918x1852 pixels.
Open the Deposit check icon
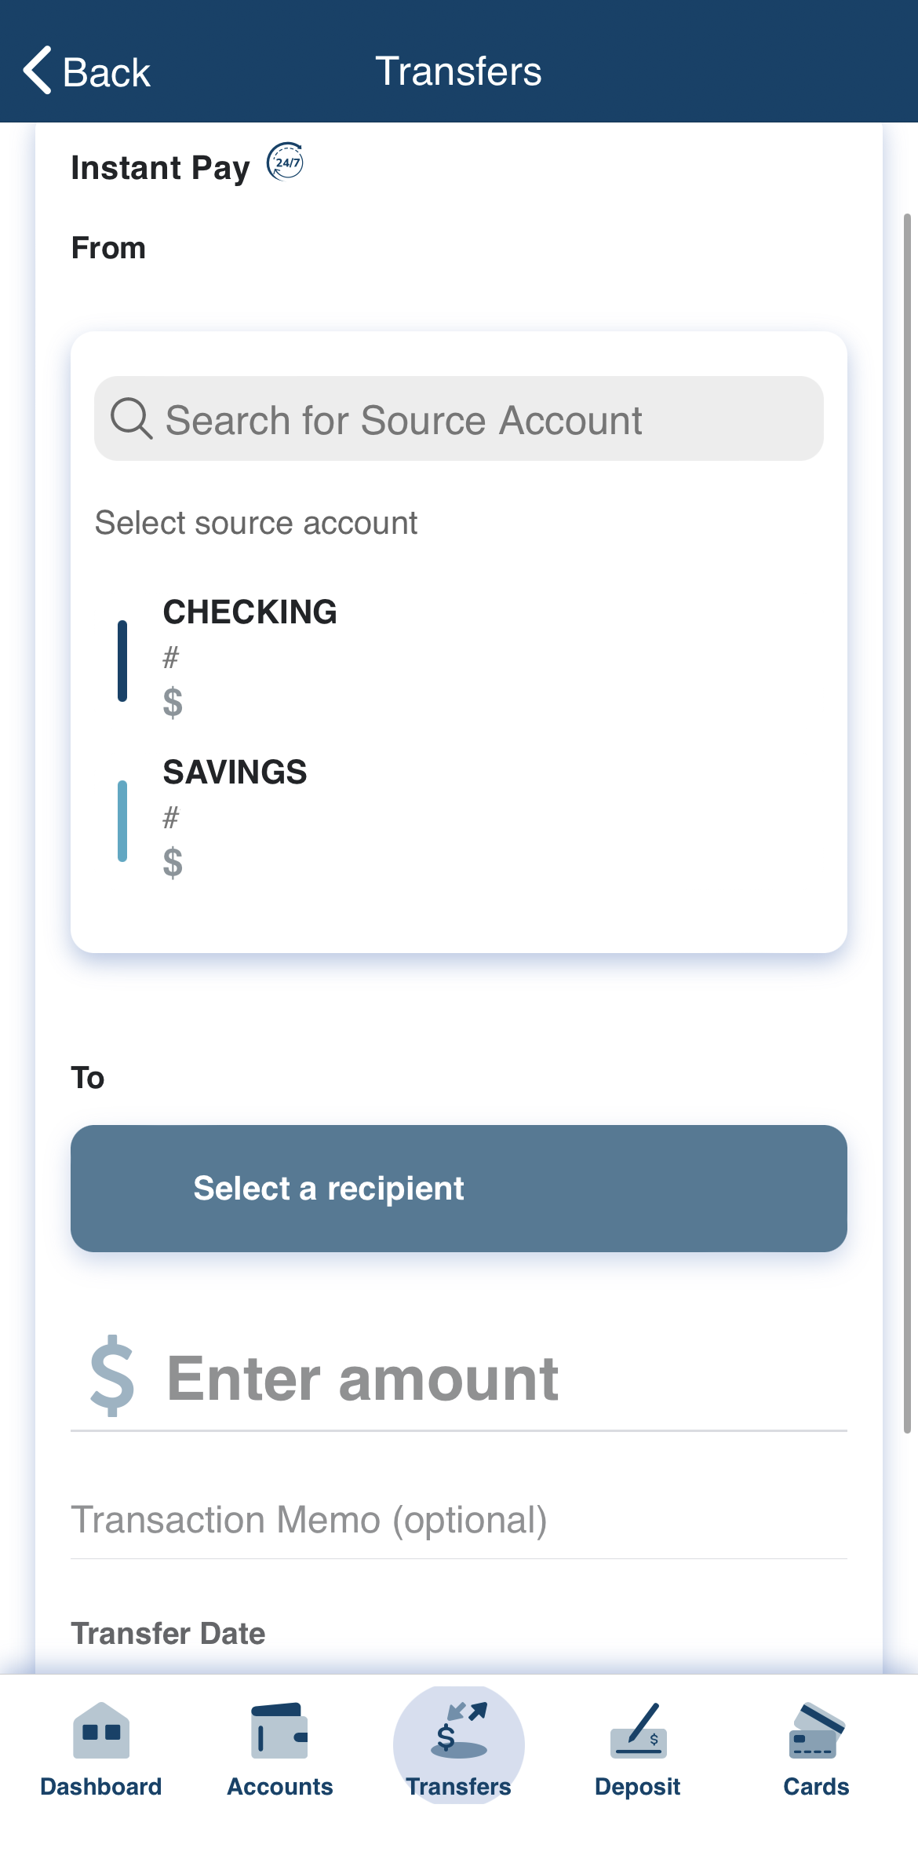(x=638, y=1730)
